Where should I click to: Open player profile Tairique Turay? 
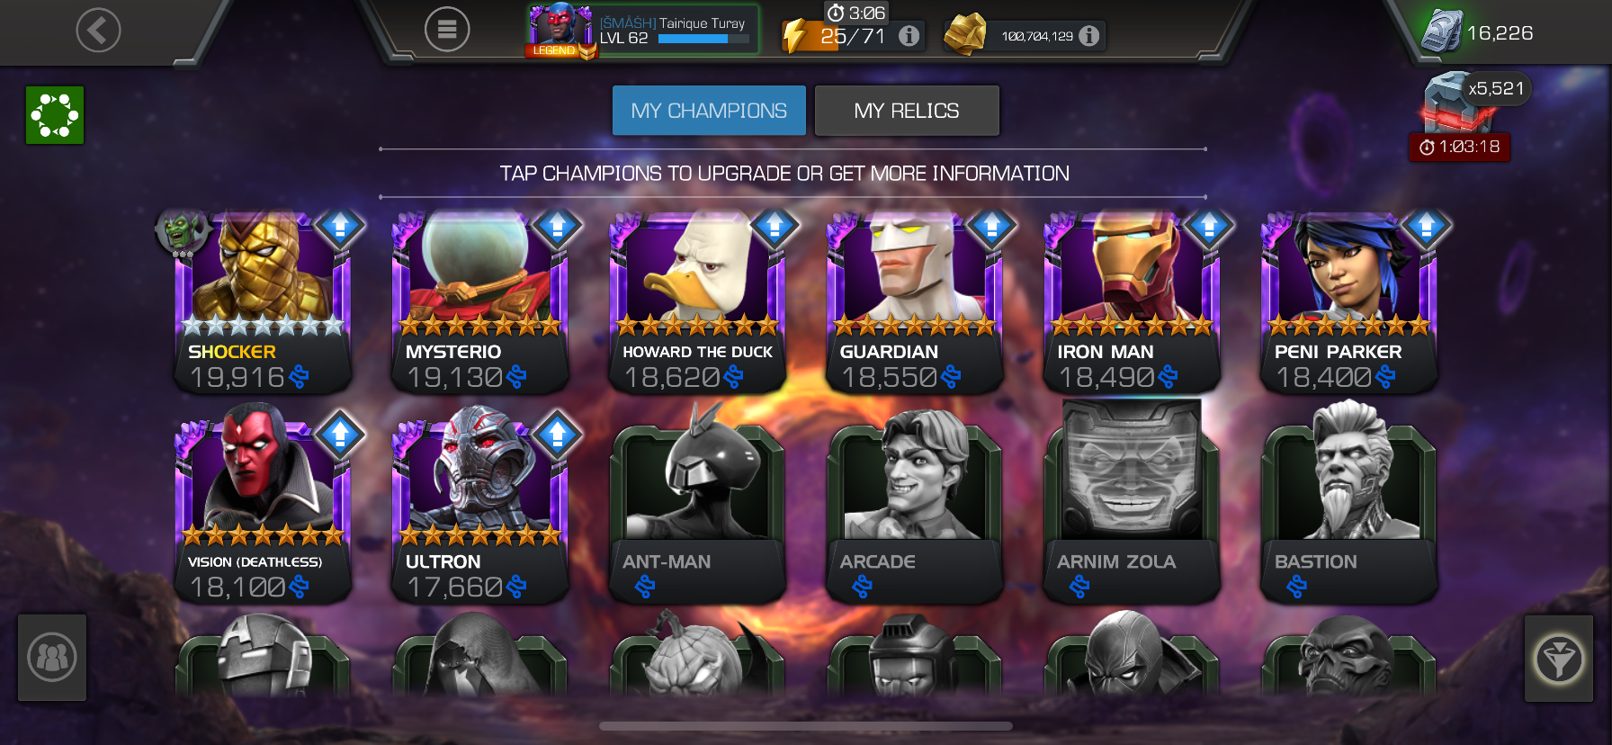tap(642, 31)
